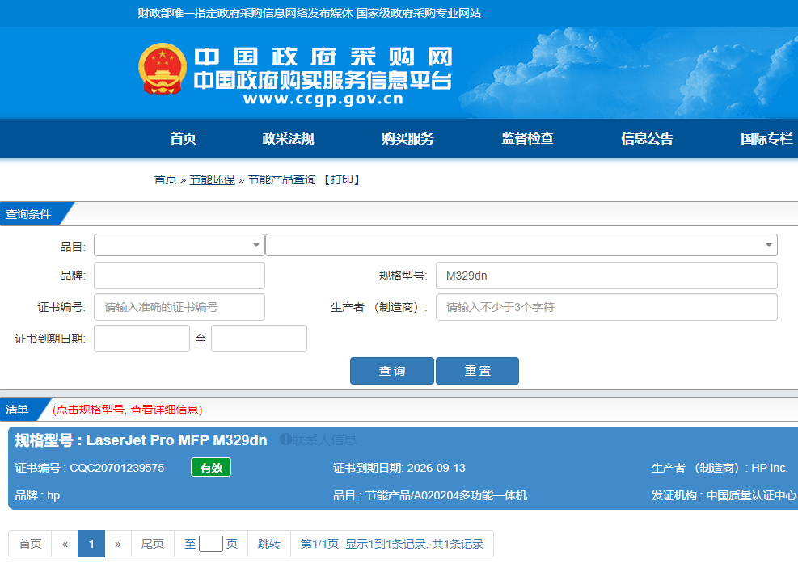Click the manufacturer text HP Inc.

[x=770, y=468]
